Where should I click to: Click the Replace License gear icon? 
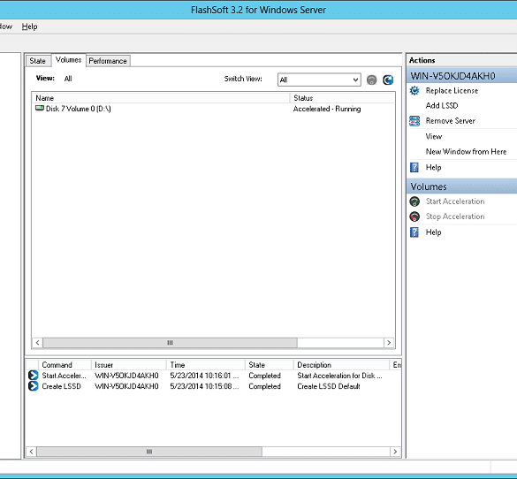(x=414, y=91)
